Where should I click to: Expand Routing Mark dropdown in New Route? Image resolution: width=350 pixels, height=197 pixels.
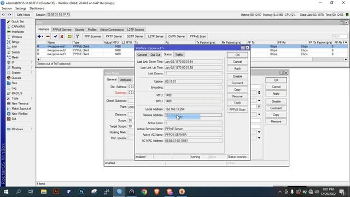259,132
